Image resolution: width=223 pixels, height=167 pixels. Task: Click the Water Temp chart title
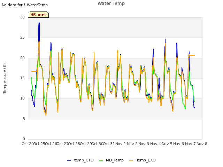[x=111, y=3]
